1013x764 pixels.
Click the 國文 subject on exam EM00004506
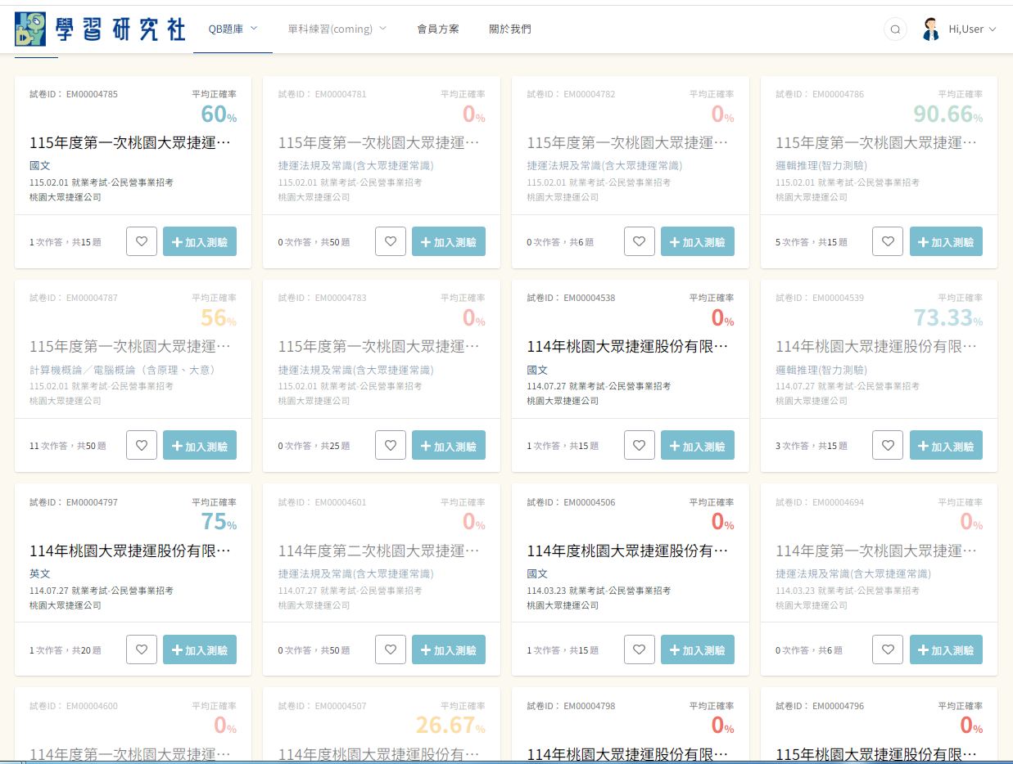(537, 574)
